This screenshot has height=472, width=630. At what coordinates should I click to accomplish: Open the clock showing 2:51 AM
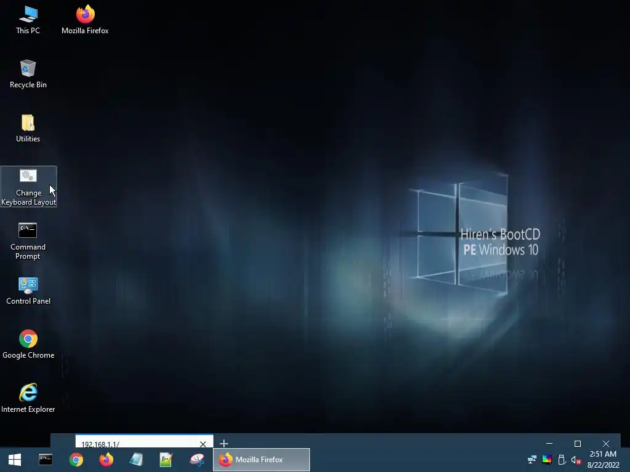point(603,460)
